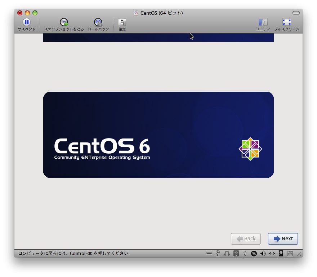Click the USB device status icon
The image size is (317, 277).
point(236,253)
